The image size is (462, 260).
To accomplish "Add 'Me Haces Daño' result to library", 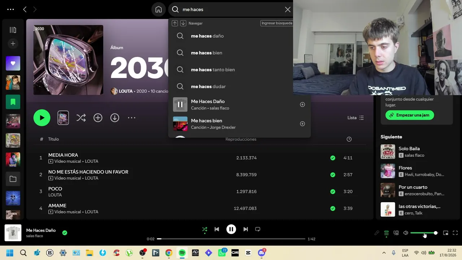I will pos(302,104).
